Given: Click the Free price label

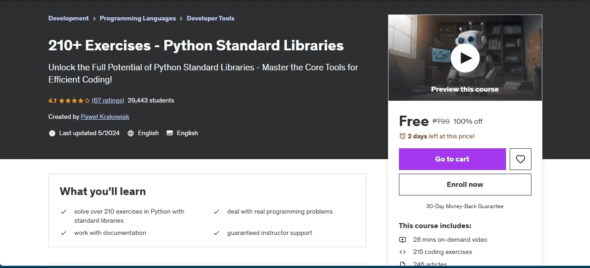Looking at the screenshot, I should click(x=413, y=121).
